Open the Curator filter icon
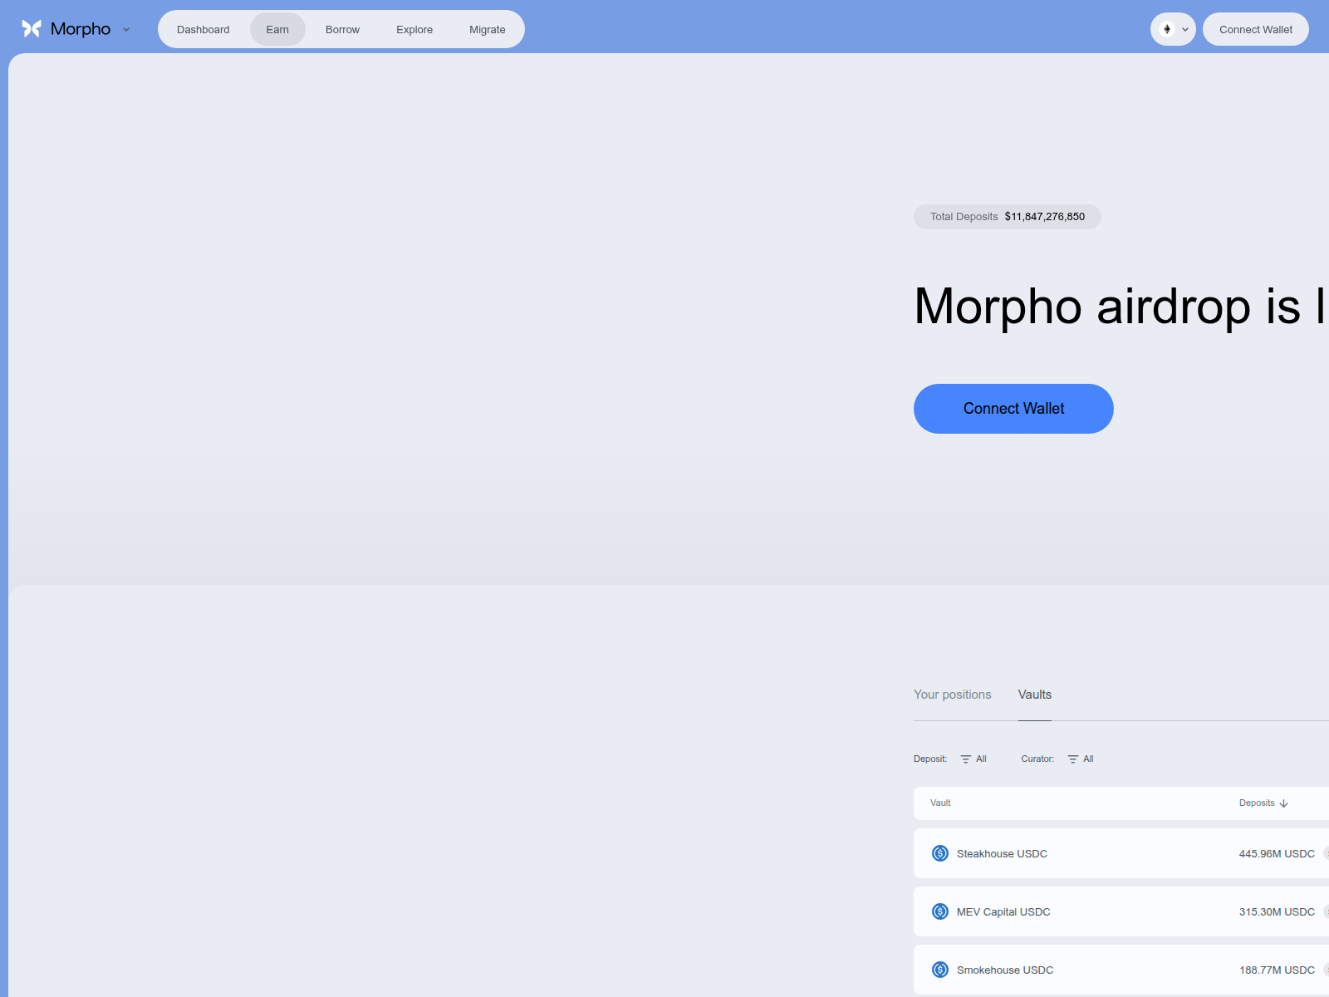Screen dimensions: 1329x997 (x=1072, y=759)
